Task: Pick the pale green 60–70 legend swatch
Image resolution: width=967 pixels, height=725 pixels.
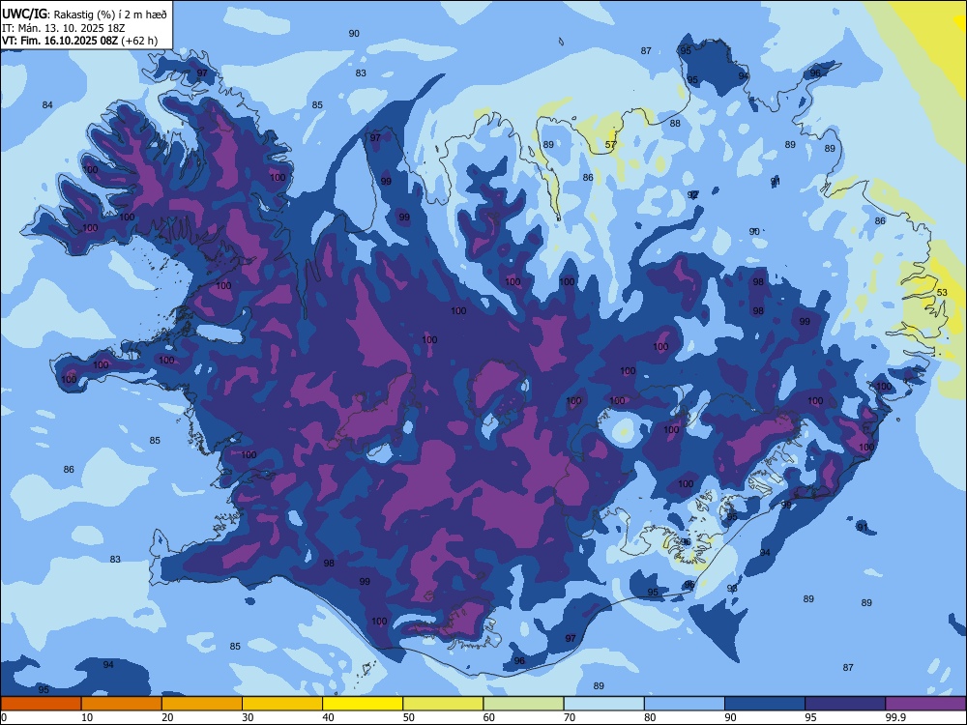Action: pos(523,704)
